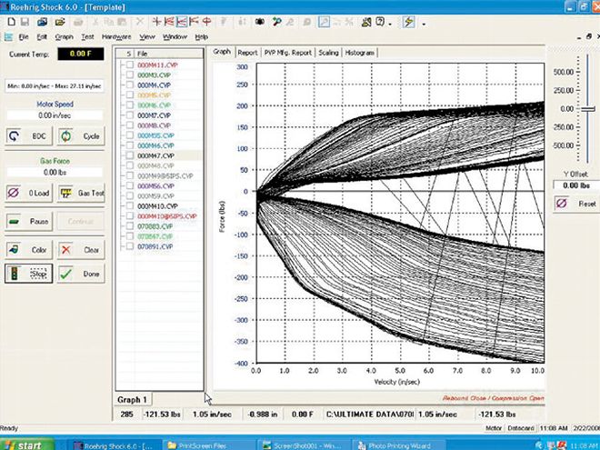Click the first red graph-type toolbar icon
600x450 pixels.
(x=156, y=22)
